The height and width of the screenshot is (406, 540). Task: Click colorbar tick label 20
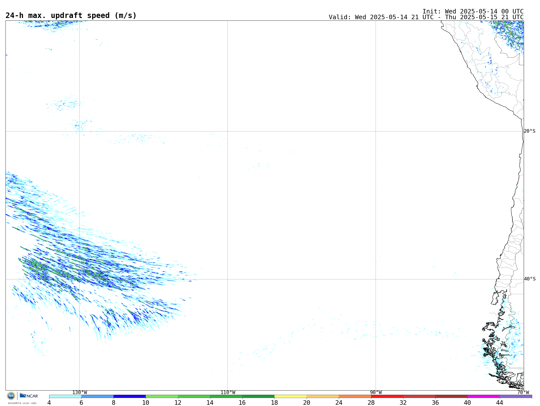point(307,403)
